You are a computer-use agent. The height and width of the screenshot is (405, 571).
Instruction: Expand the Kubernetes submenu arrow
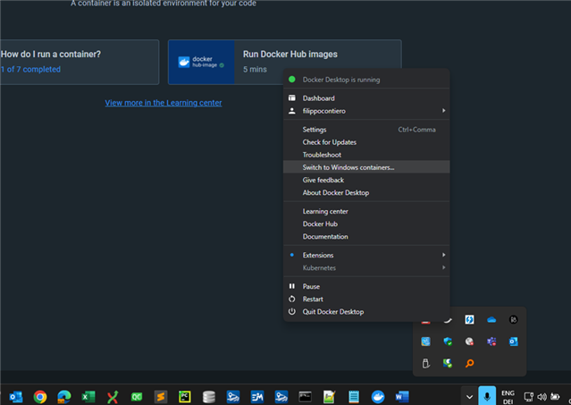443,267
